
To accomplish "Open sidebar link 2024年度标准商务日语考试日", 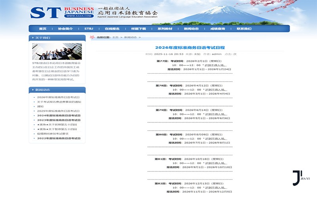I will click(x=59, y=116).
